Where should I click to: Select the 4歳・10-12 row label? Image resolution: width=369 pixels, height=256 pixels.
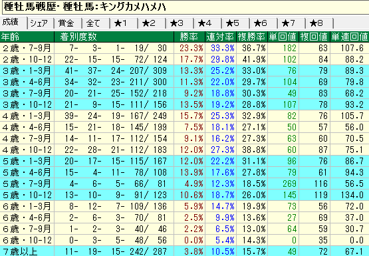pos(27,150)
